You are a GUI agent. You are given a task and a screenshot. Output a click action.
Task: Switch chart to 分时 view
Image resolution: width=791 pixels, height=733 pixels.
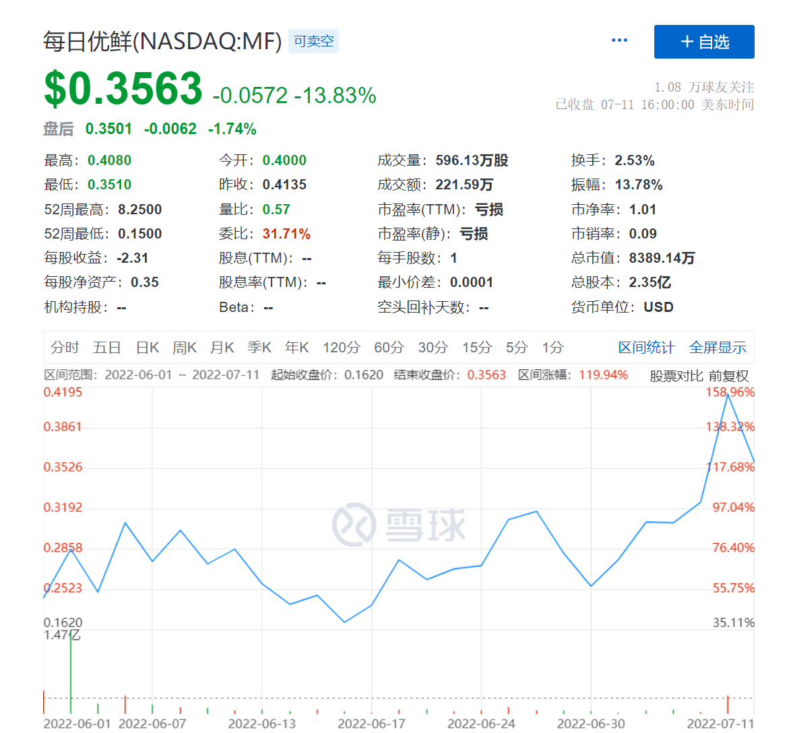coord(65,348)
